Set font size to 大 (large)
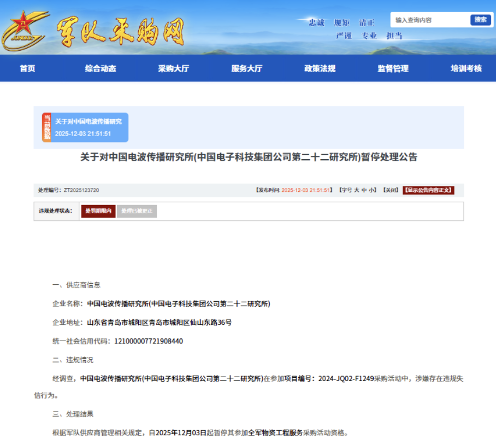The width and height of the screenshot is (496, 445). [356, 190]
